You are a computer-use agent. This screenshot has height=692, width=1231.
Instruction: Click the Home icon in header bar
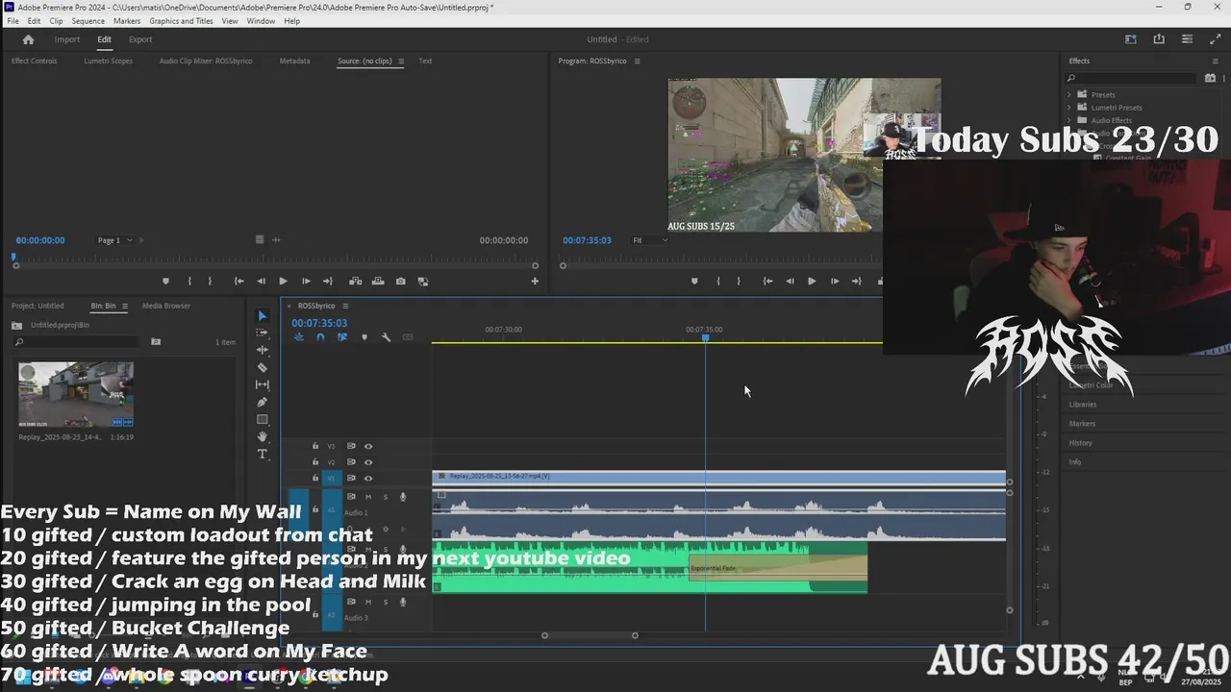tap(28, 39)
